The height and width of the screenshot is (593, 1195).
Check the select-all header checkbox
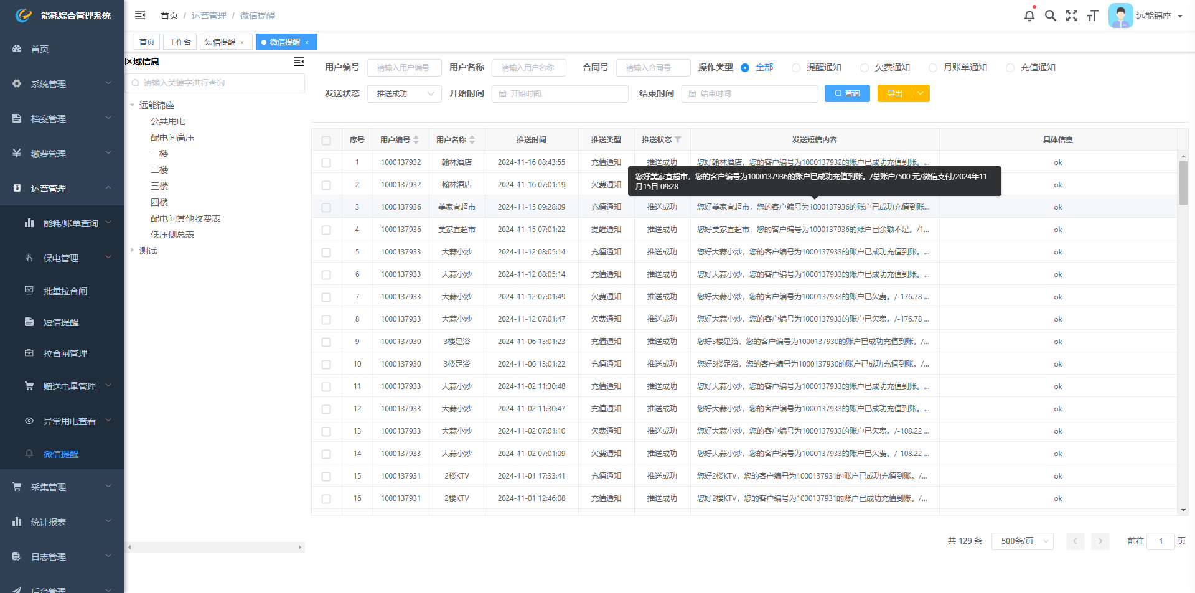(326, 141)
